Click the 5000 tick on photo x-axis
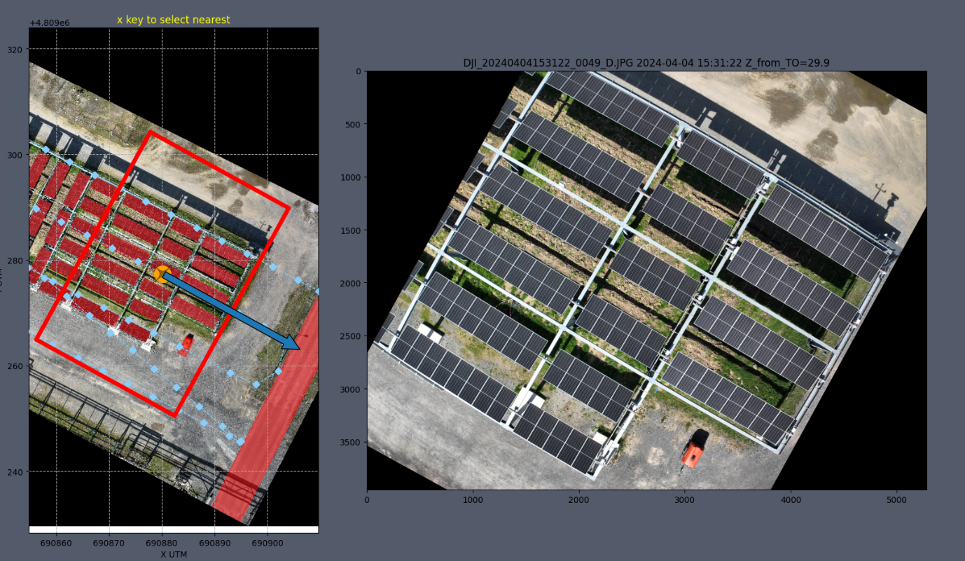Image resolution: width=965 pixels, height=561 pixels. click(897, 500)
